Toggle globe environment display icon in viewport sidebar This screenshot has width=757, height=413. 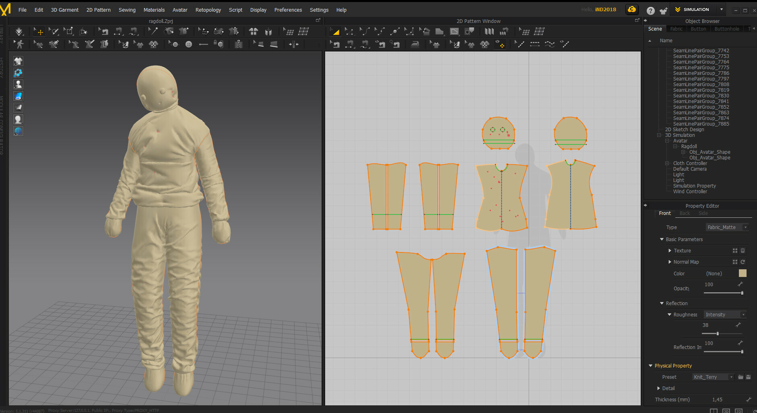18,131
